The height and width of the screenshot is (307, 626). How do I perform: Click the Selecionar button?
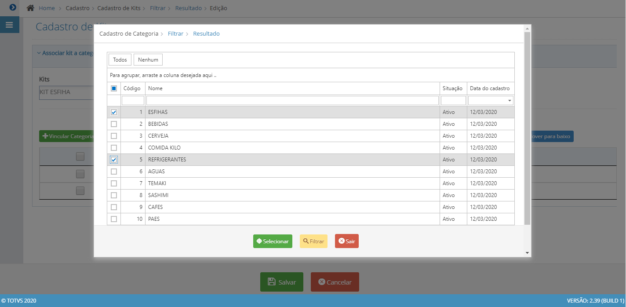[273, 241]
